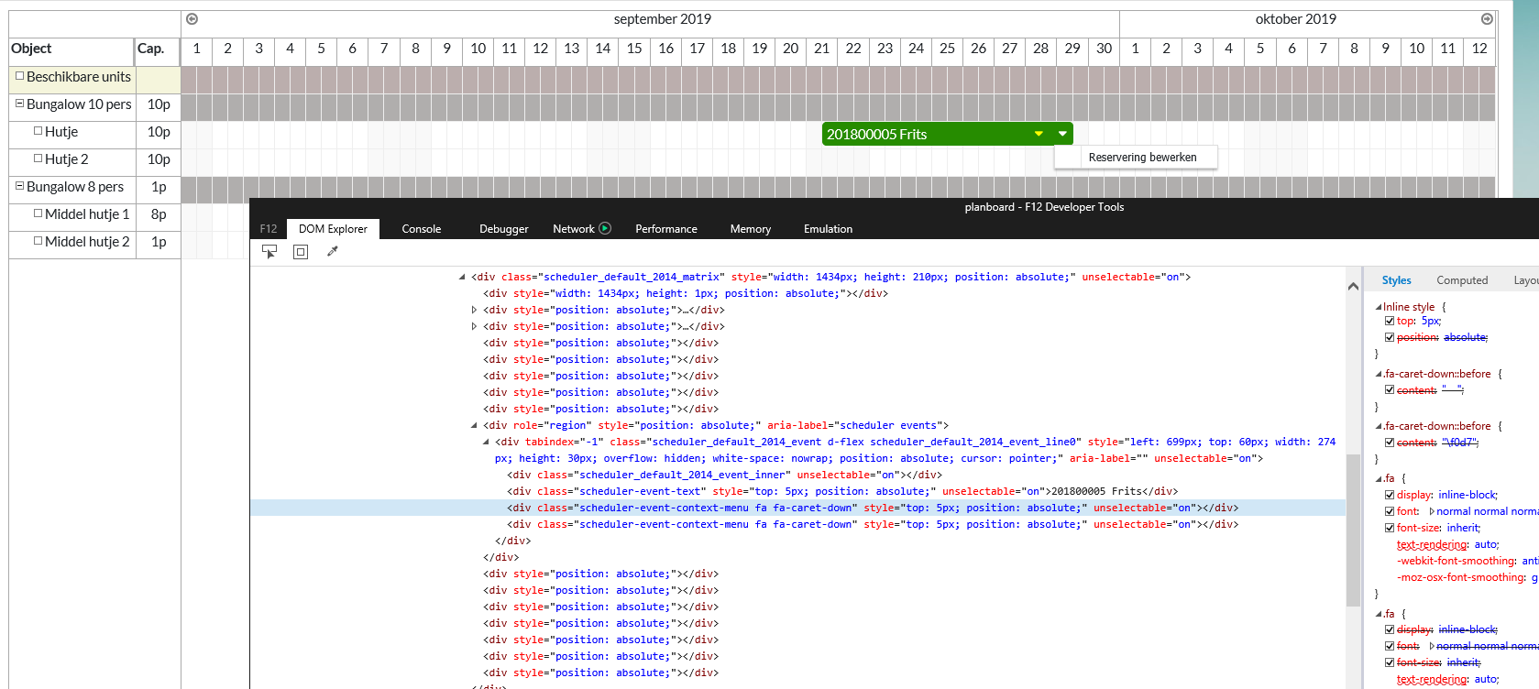Image resolution: width=1539 pixels, height=689 pixels.
Task: Open the Network tab
Action: 574,229
